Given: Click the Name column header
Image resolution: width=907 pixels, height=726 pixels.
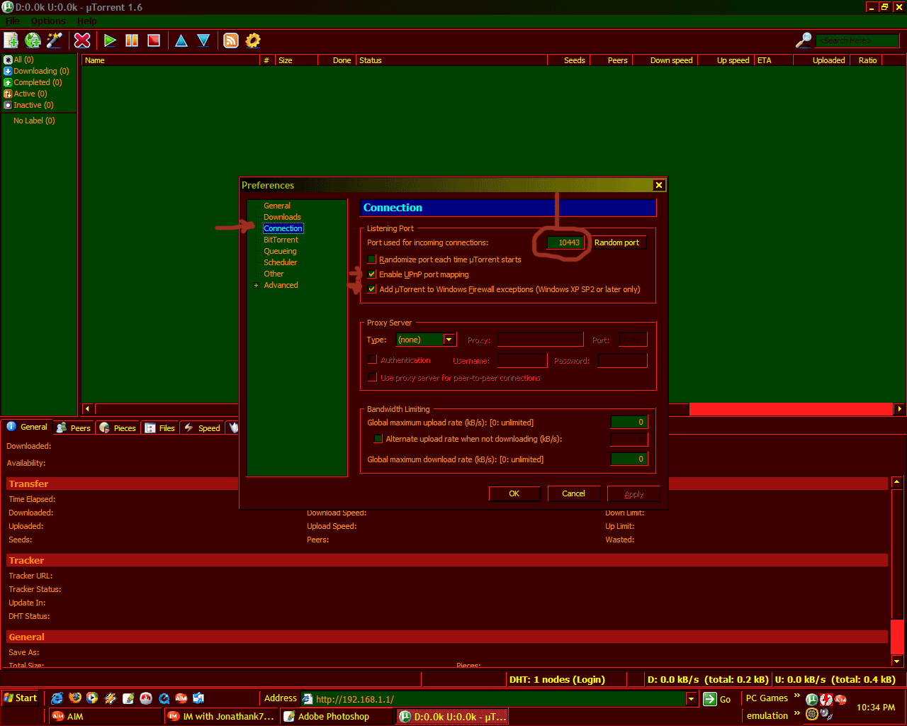Looking at the screenshot, I should [171, 60].
